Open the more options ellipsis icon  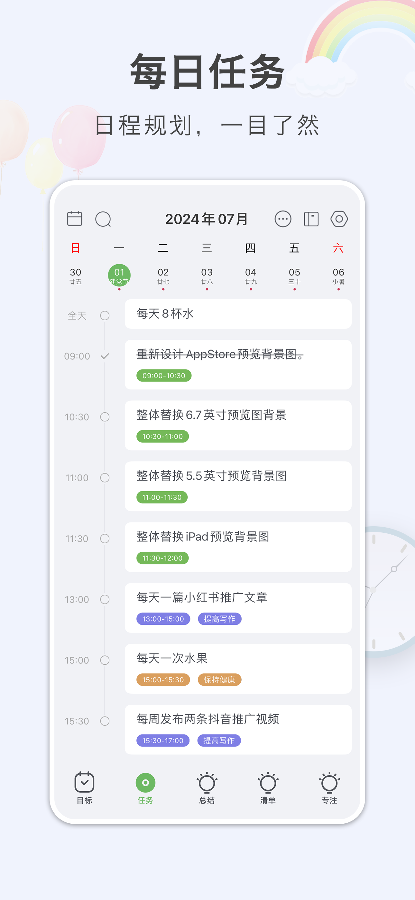click(x=282, y=219)
